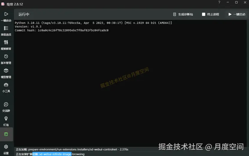249x156 pixels.
Task: Click the Version: v1.9.3 console line
Action: click(x=28, y=27)
